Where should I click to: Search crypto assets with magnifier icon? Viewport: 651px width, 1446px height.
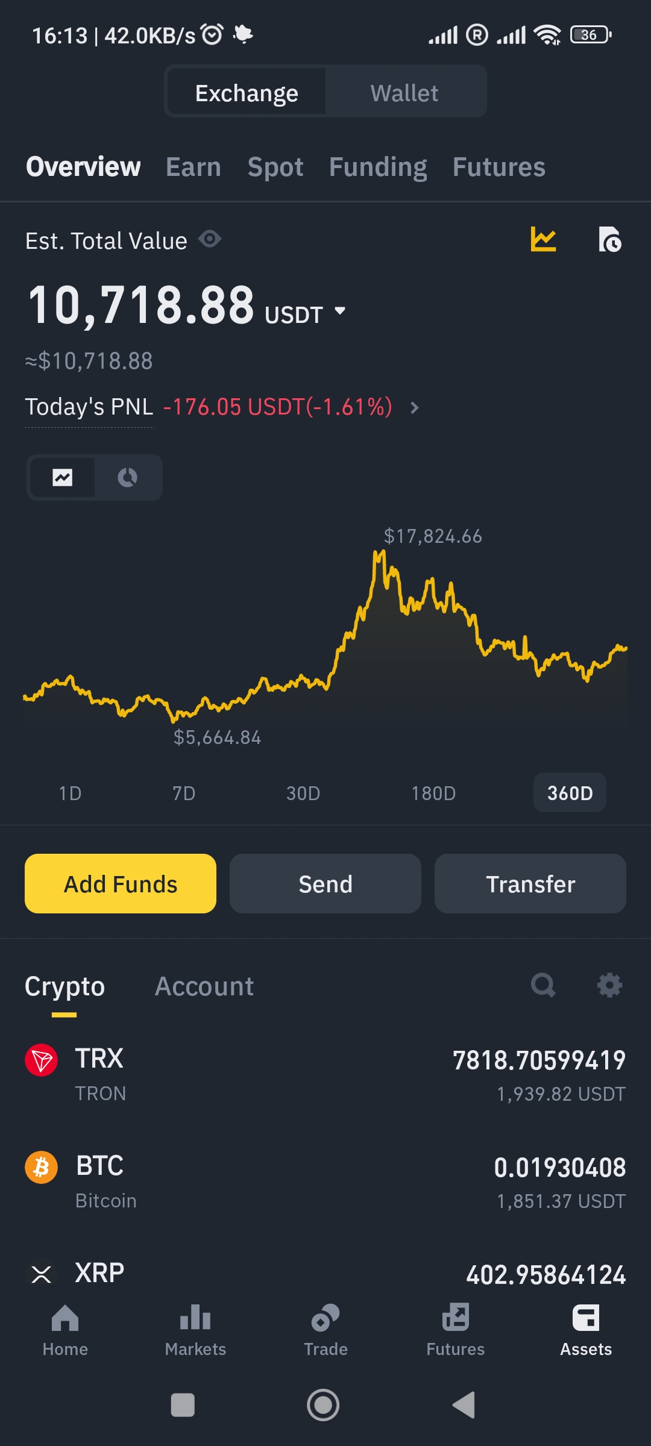click(542, 986)
